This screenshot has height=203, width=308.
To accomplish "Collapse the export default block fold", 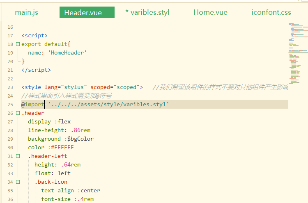I will point(18,44).
